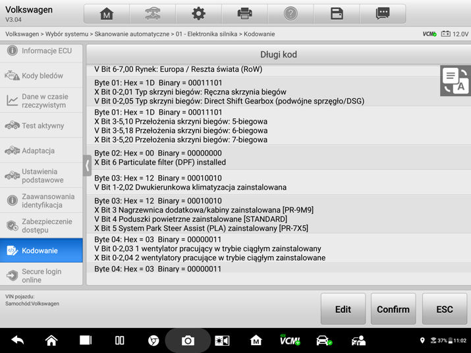
Task: Tap the VCM status indicator near voltage
Action: pyautogui.click(x=429, y=34)
